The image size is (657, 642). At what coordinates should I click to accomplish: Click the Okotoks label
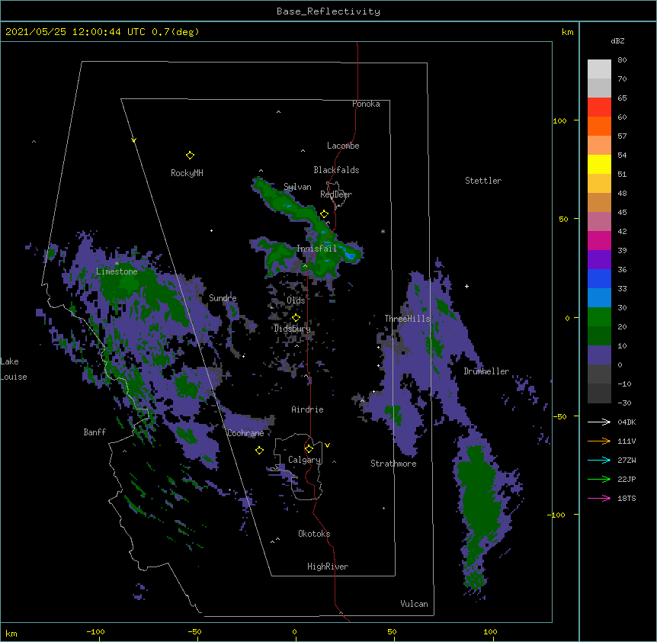coord(314,534)
